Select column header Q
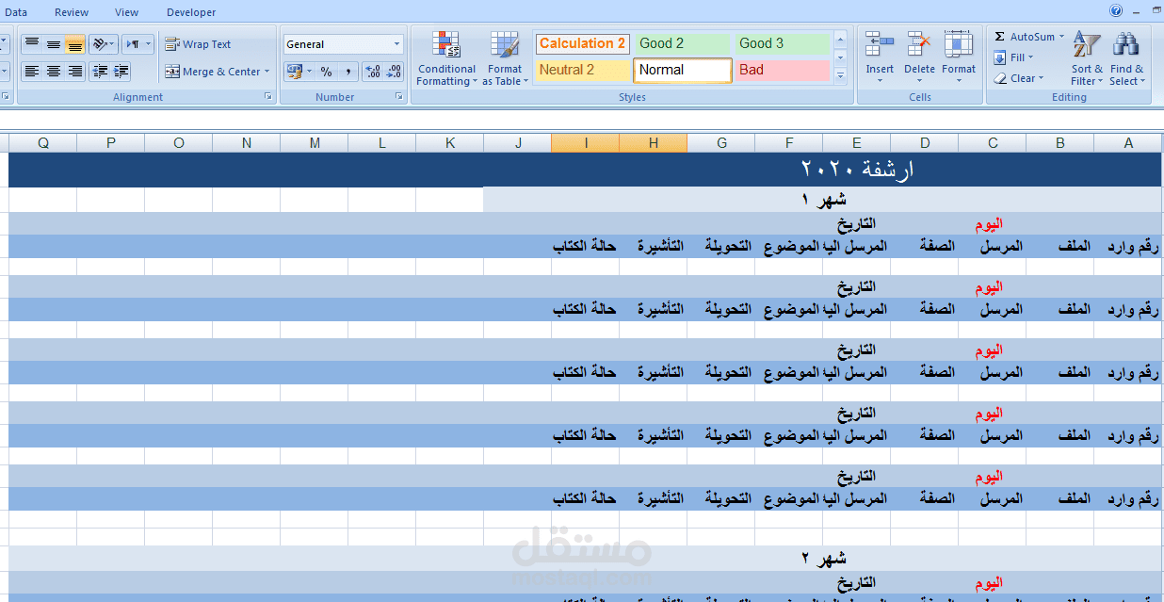Image resolution: width=1164 pixels, height=602 pixels. click(x=43, y=142)
